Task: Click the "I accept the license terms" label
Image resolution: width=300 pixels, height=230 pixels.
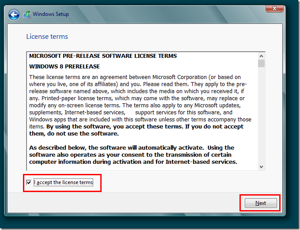Action: (64, 182)
